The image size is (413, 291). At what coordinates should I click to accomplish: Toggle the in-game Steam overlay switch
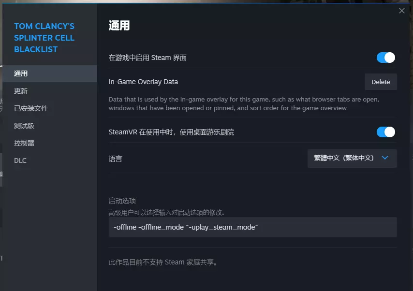(x=385, y=58)
